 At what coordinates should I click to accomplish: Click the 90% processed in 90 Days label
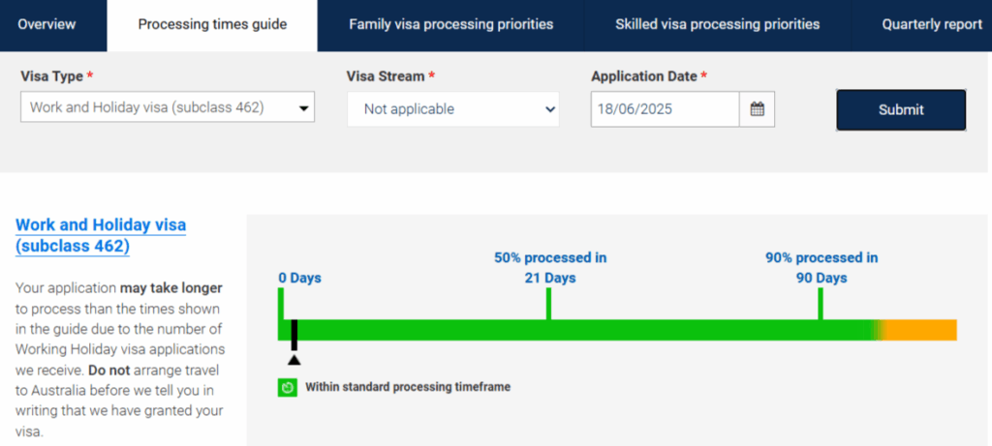(x=821, y=268)
